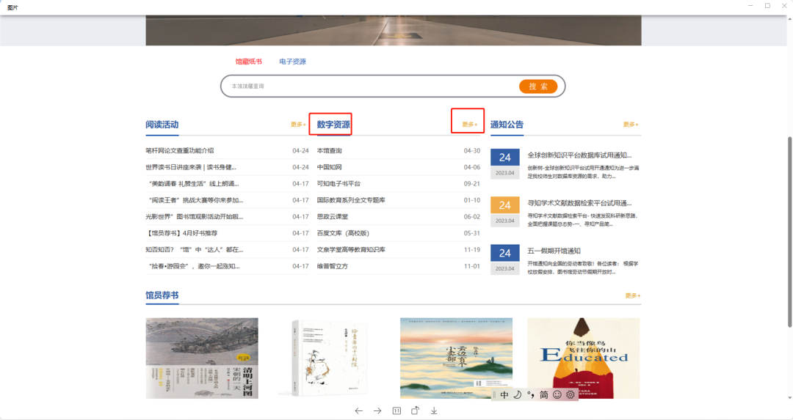Select the 电子资源 search tab
793x420 pixels.
[292, 62]
